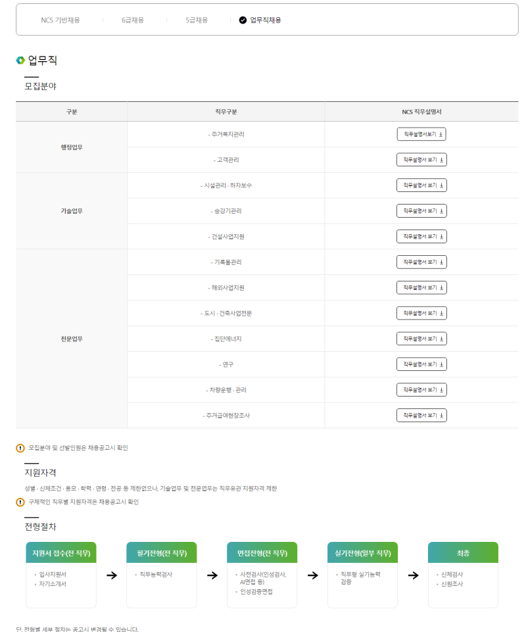Click download icon in 해외사업지원 row

click(x=441, y=288)
